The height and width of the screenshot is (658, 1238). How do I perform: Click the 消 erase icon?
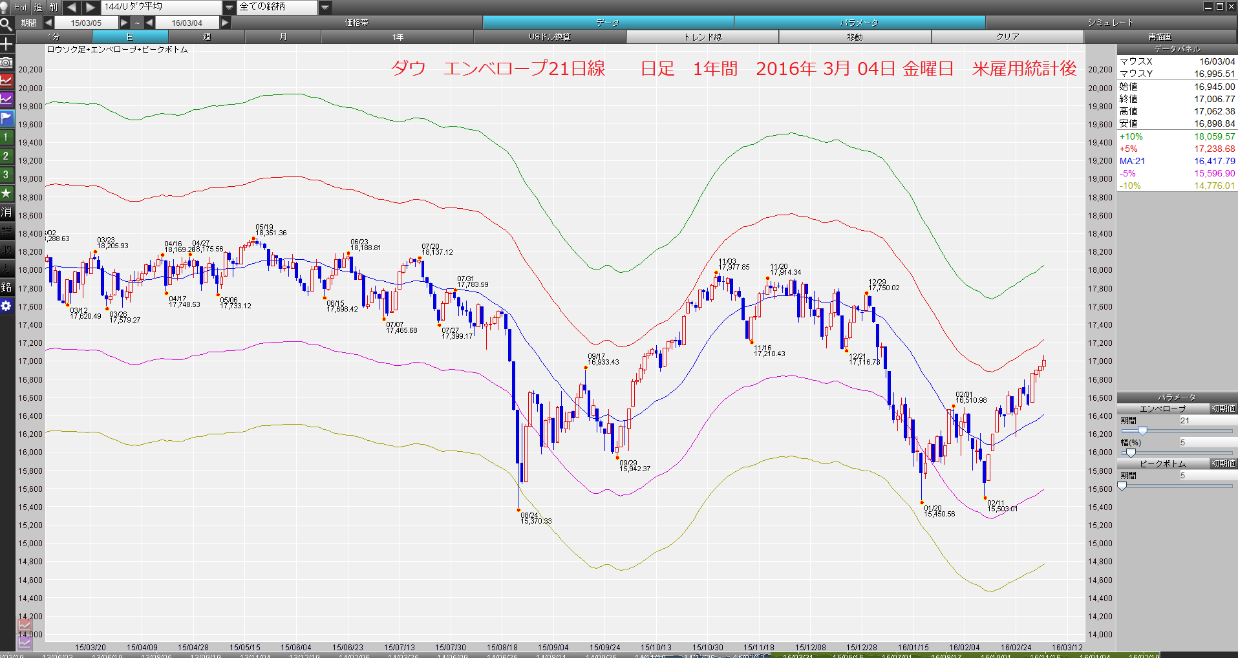[x=6, y=212]
